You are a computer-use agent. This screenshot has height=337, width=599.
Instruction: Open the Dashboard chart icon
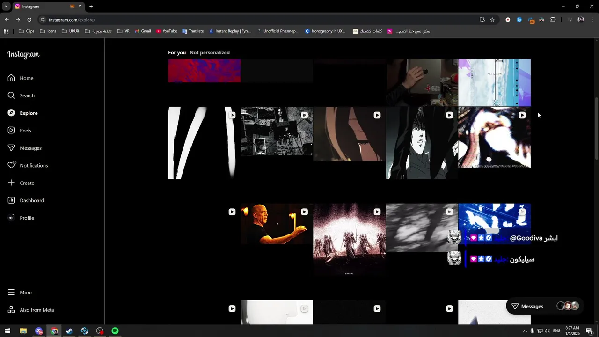[x=11, y=200]
